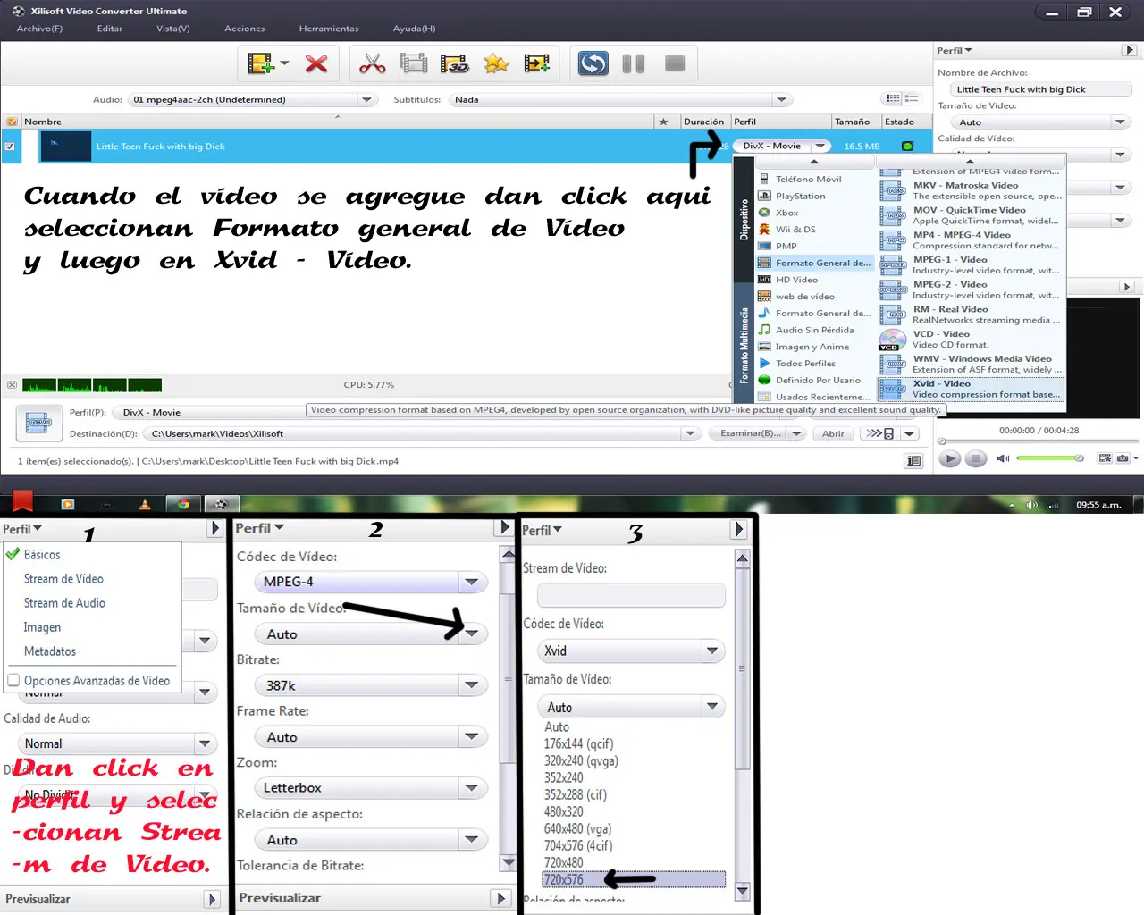Open the Acciones menu
The image size is (1144, 915).
click(x=245, y=29)
